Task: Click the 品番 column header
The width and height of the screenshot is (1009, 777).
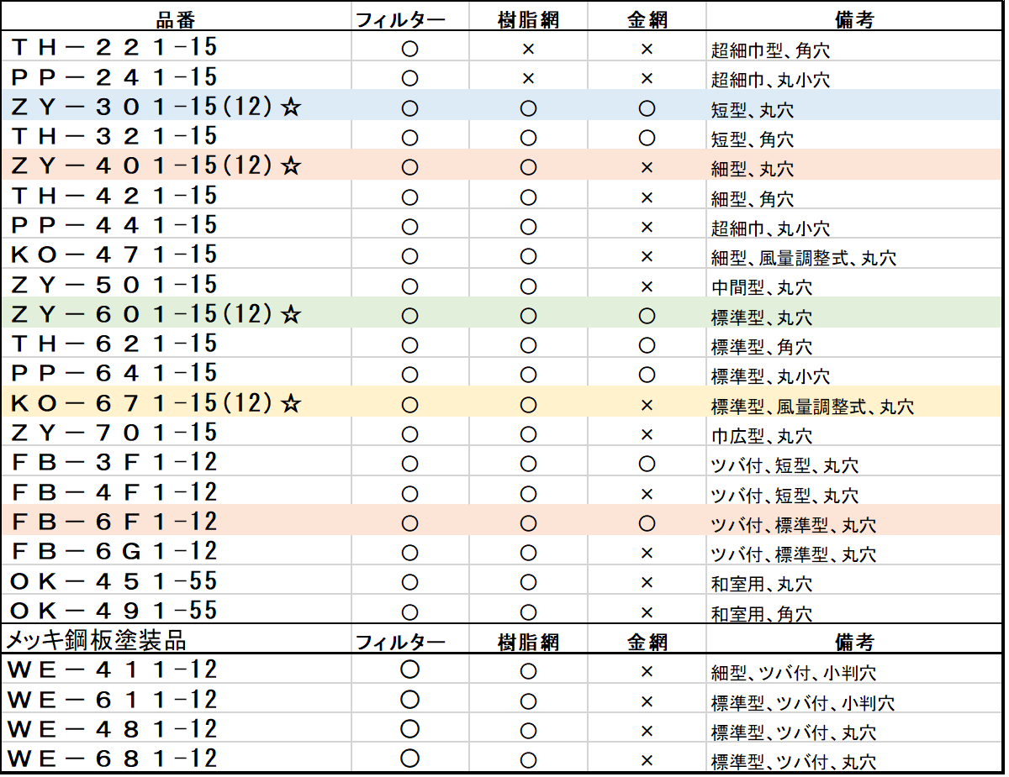Action: (x=177, y=20)
